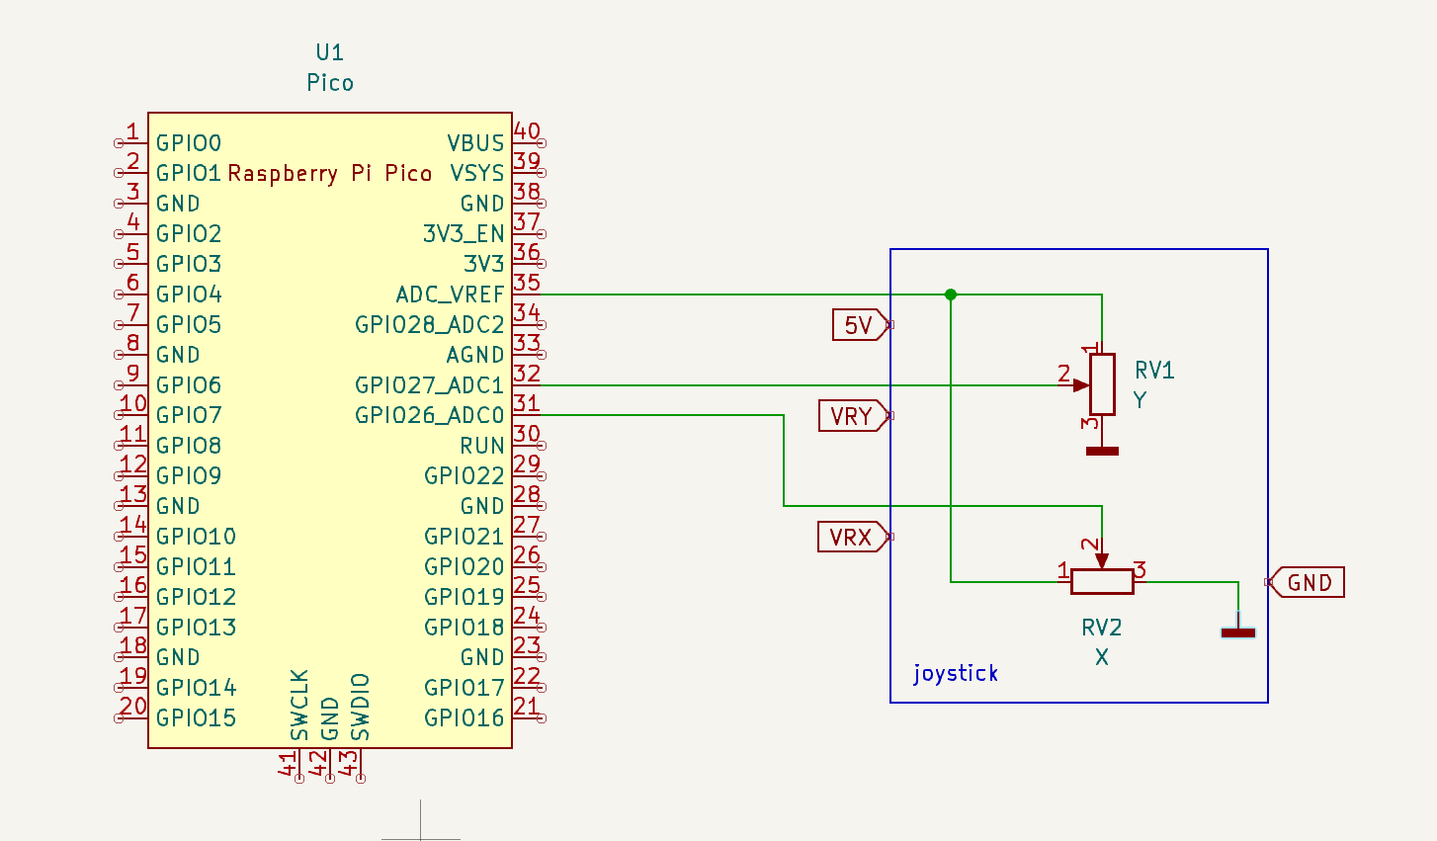The width and height of the screenshot is (1437, 841).
Task: Select the 'Raspberry Pi Pico' text
Action: pos(330,174)
